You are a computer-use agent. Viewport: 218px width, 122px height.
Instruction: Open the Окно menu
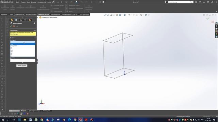(49, 2)
